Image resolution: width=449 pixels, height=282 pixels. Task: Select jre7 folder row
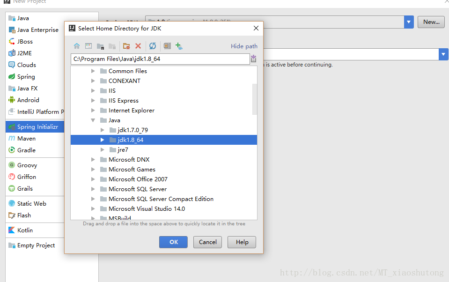coord(164,149)
